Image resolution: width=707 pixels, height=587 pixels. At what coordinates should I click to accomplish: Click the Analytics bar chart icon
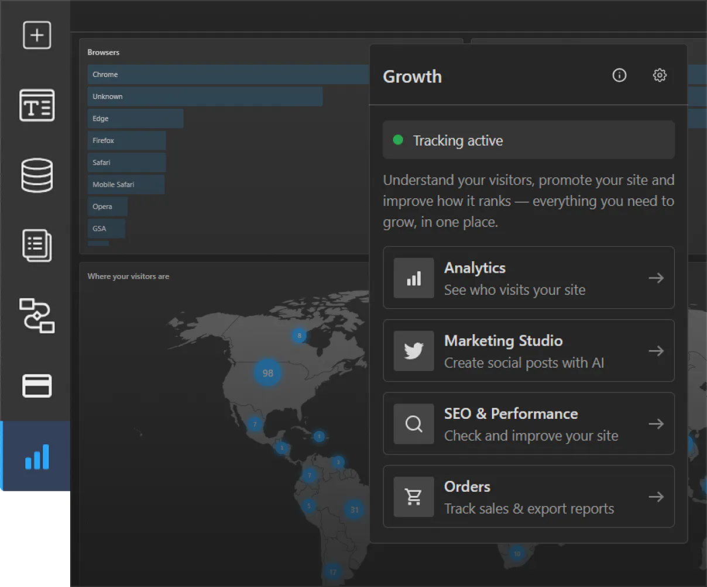point(414,278)
